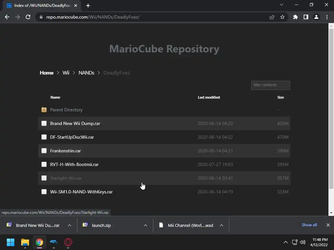Open the side panel icon
The image size is (334, 250).
pos(306,17)
